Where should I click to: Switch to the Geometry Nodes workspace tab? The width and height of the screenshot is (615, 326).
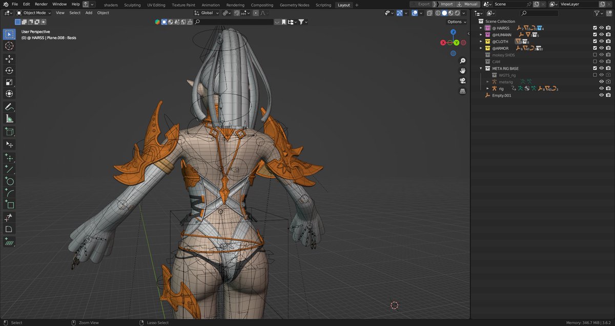pyautogui.click(x=295, y=5)
